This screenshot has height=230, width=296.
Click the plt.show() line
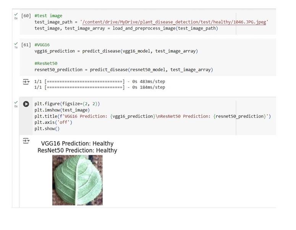[x=47, y=129]
